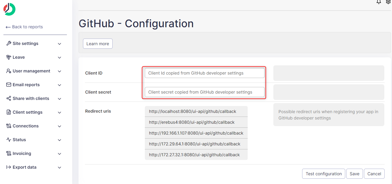Open the settings gear icon
Image resolution: width=392 pixels, height=184 pixels.
(388, 2)
